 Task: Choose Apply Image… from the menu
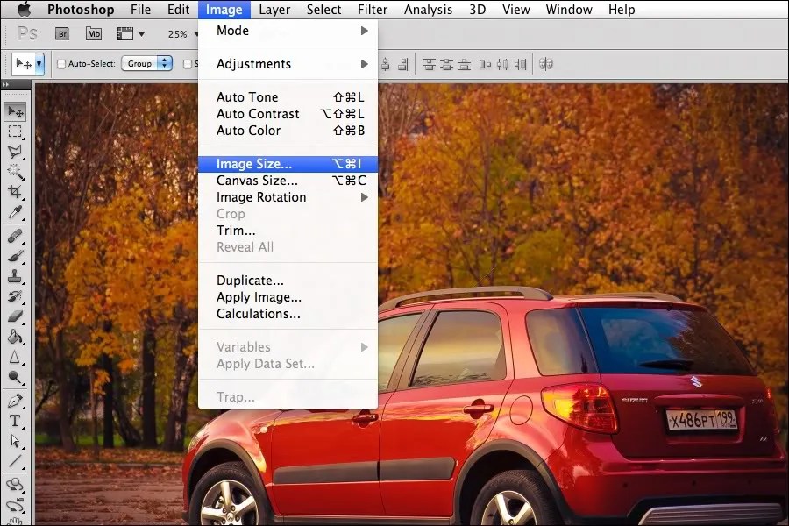[x=288, y=297]
